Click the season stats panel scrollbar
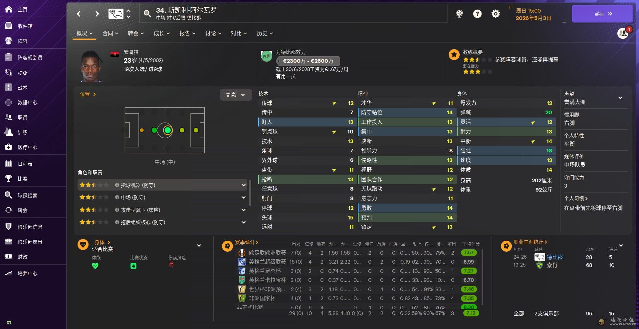The image size is (639, 329). pos(482,277)
